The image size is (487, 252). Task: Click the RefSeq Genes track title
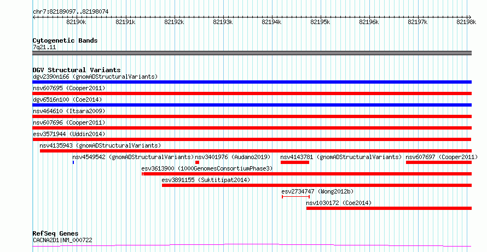56,233
